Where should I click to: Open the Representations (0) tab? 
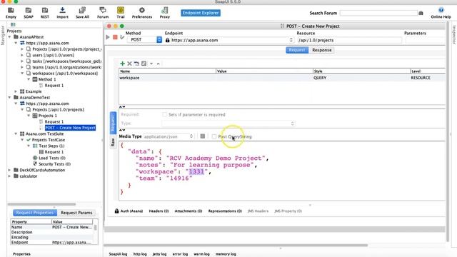pyautogui.click(x=225, y=211)
